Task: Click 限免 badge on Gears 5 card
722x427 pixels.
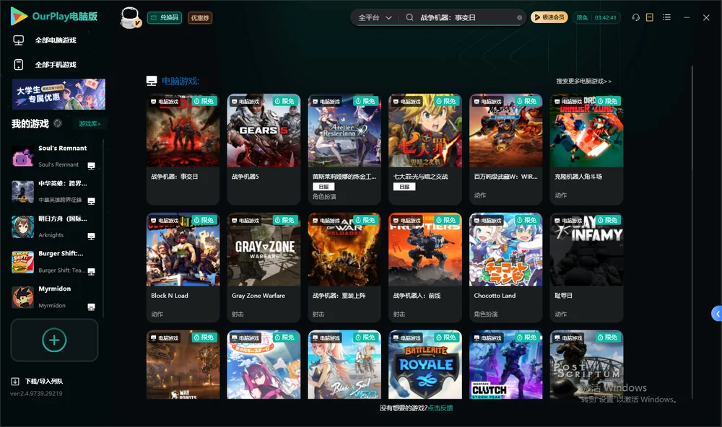Action: tap(284, 101)
